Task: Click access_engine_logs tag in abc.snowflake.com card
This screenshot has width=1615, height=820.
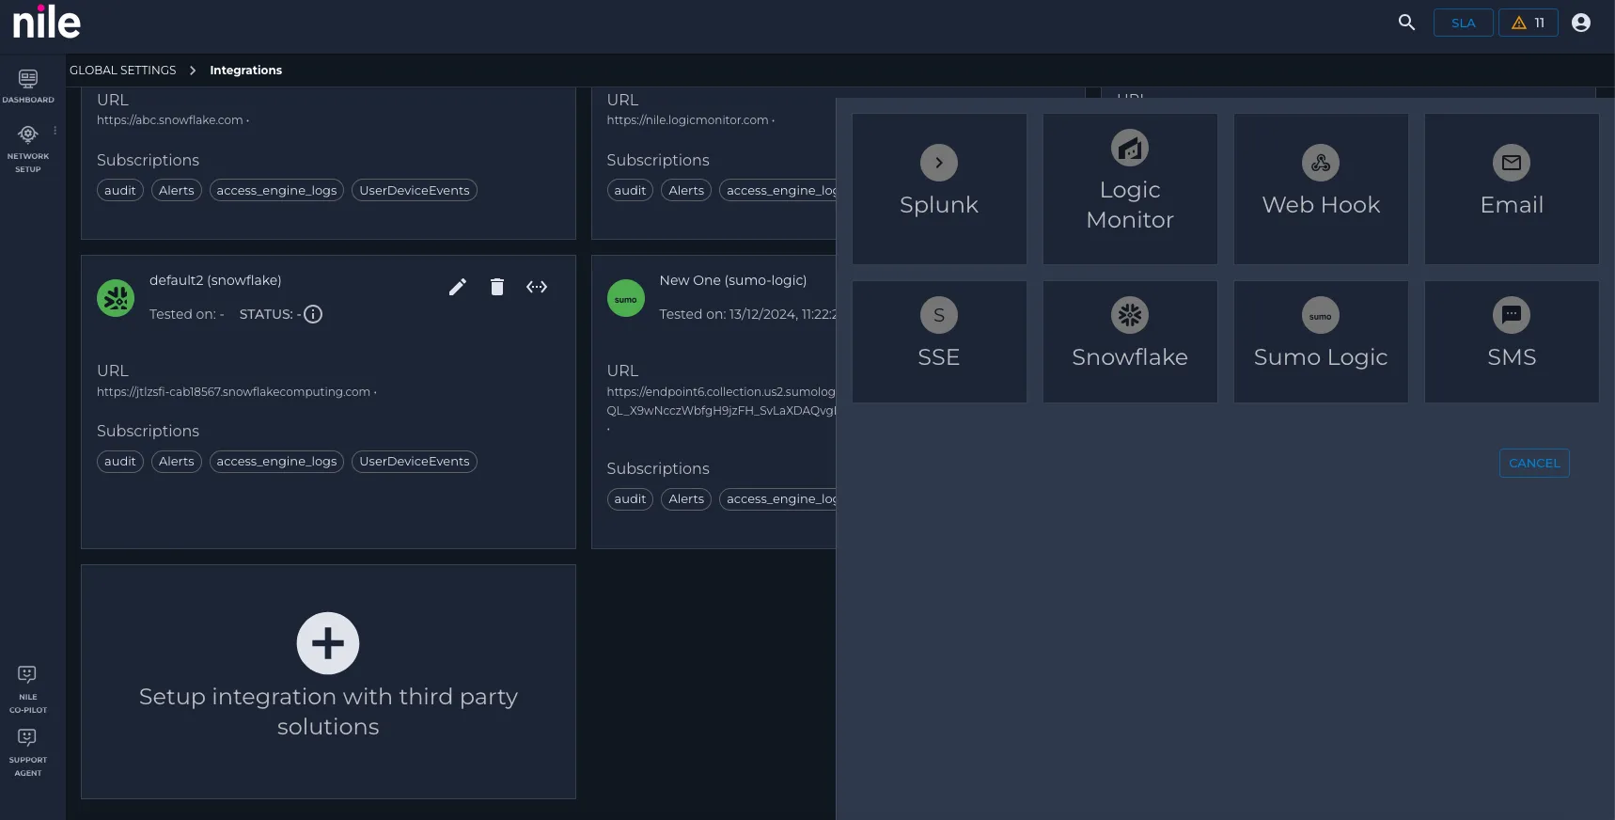Action: (276, 191)
